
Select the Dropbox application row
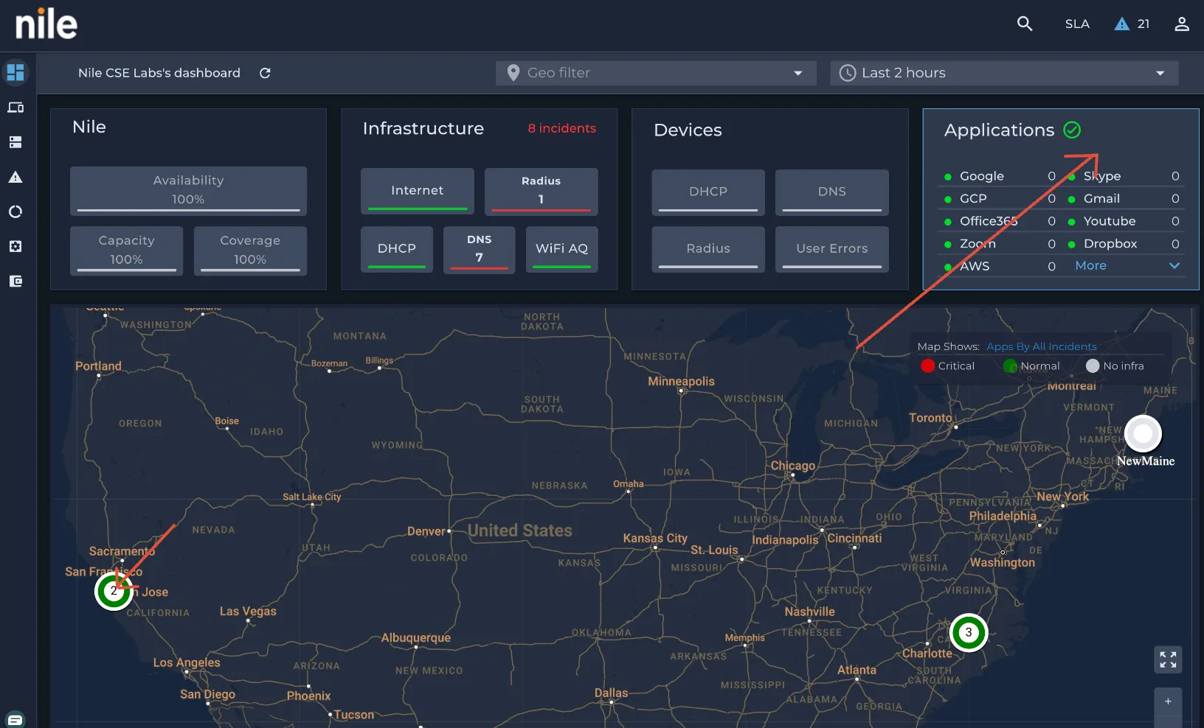coord(1124,244)
